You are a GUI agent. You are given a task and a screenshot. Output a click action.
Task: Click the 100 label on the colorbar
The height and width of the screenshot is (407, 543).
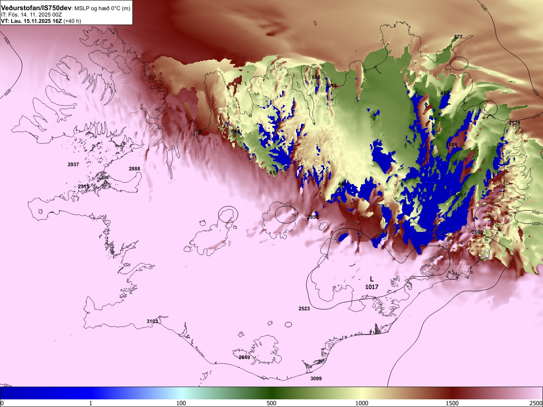(x=181, y=403)
